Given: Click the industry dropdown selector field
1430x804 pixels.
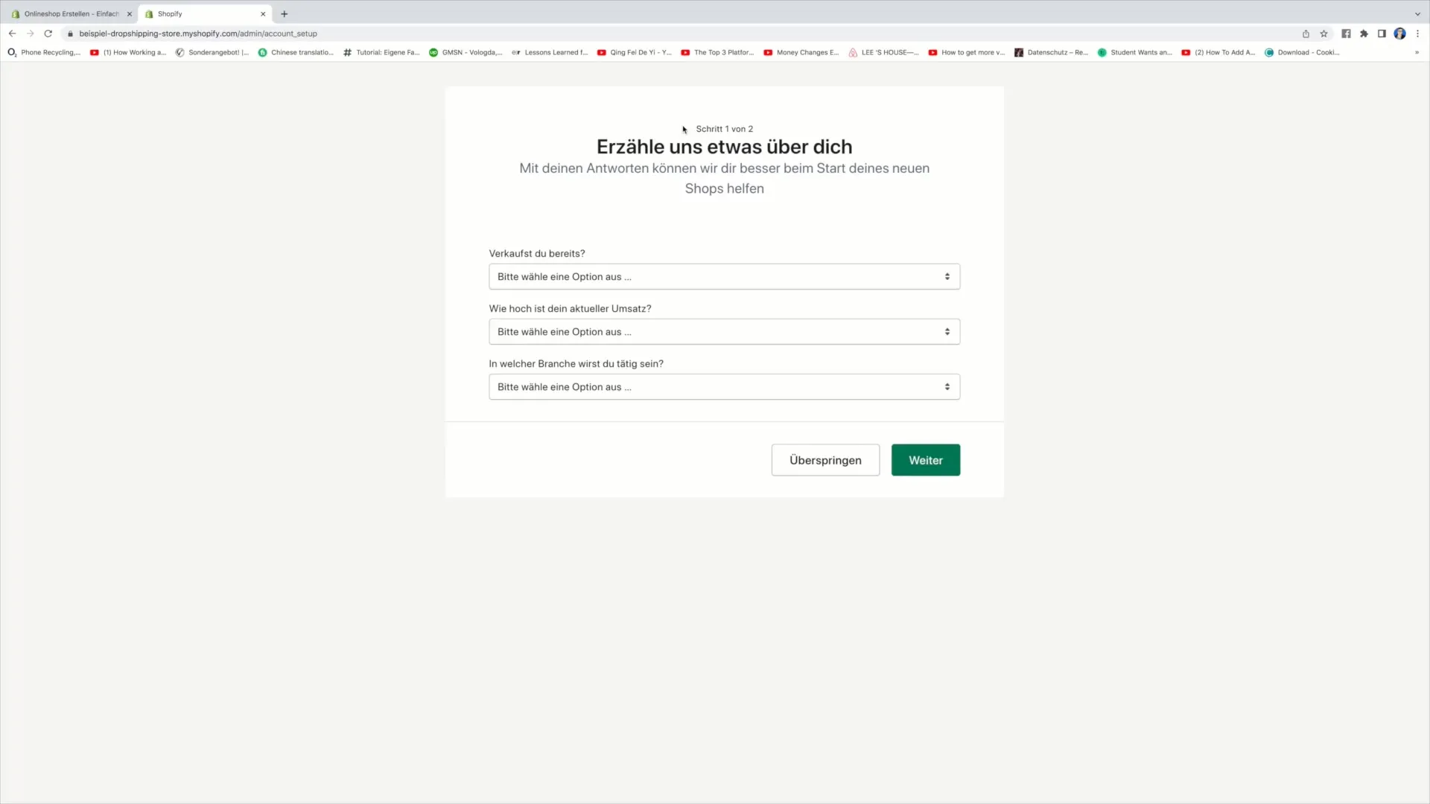Looking at the screenshot, I should tap(724, 387).
